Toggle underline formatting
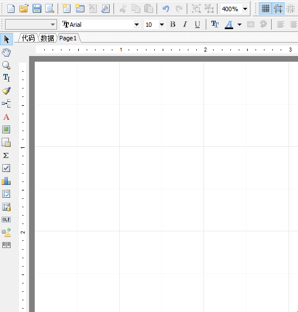This screenshot has height=312, width=298. point(197,25)
